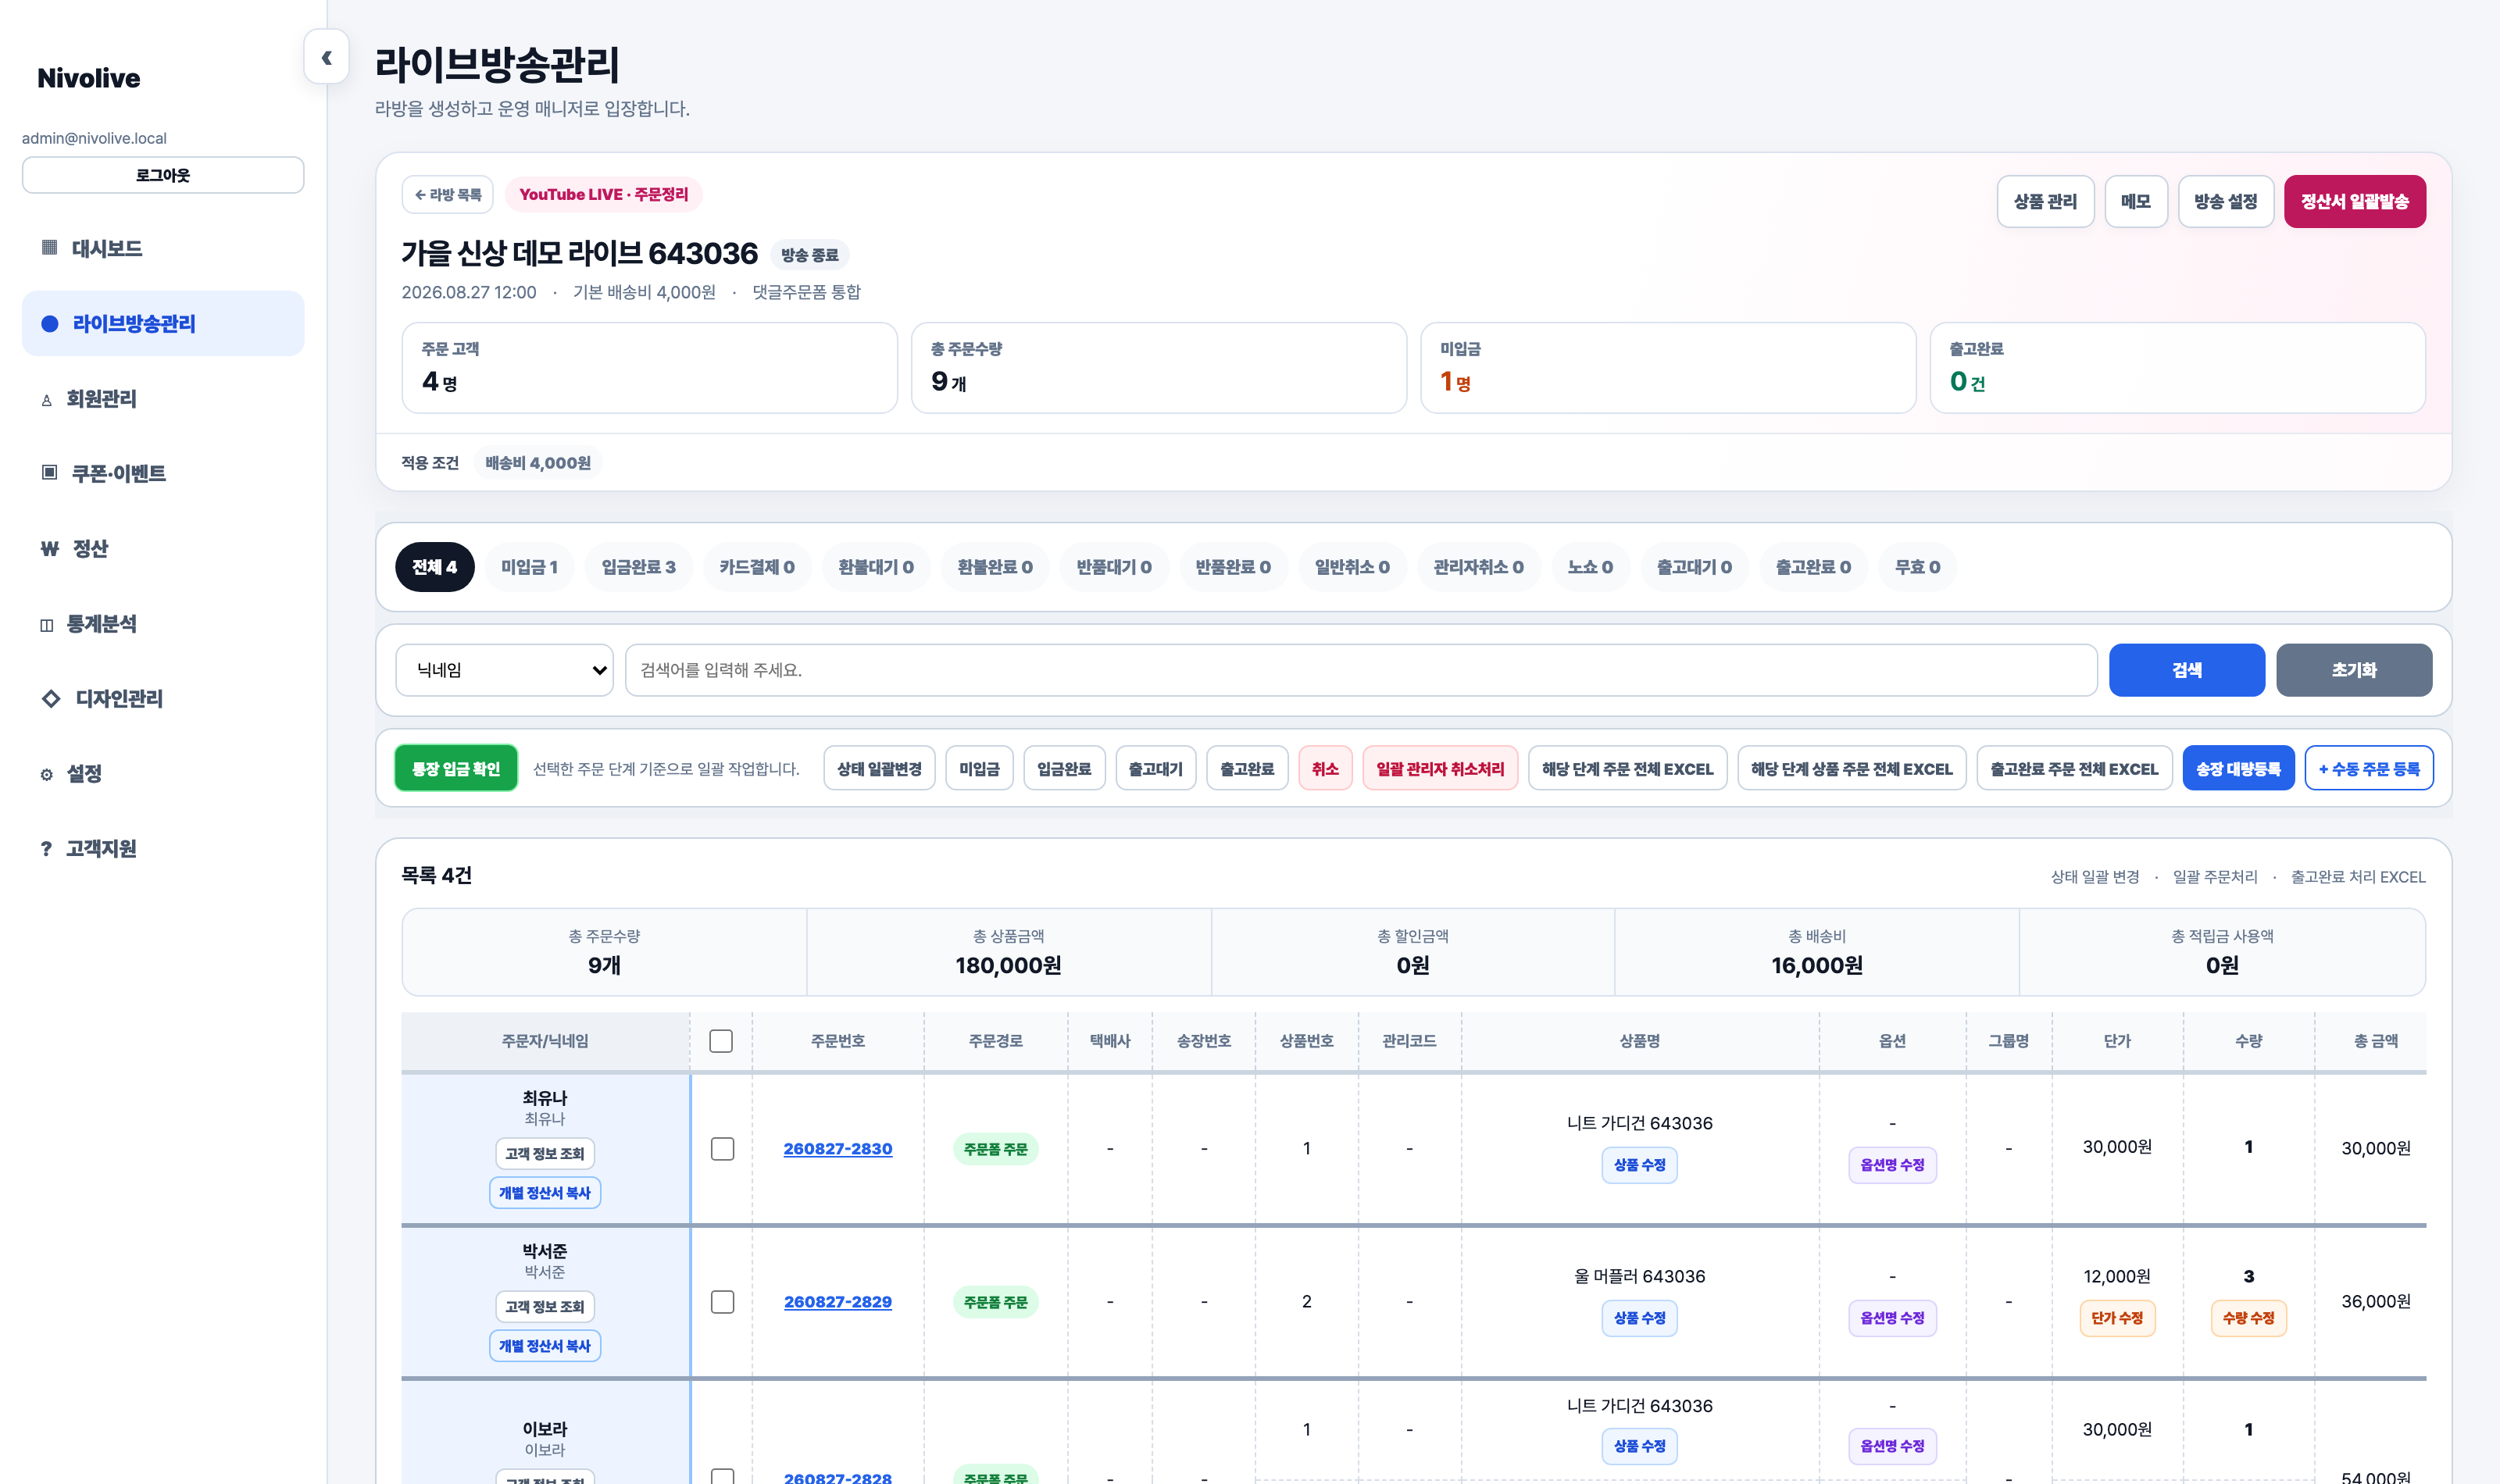The image size is (2500, 1484).
Task: Check the box for order 260827-2830
Action: coord(722,1148)
